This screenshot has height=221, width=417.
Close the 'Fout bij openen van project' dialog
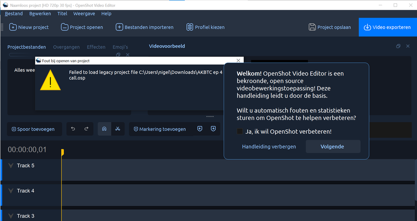(238, 61)
